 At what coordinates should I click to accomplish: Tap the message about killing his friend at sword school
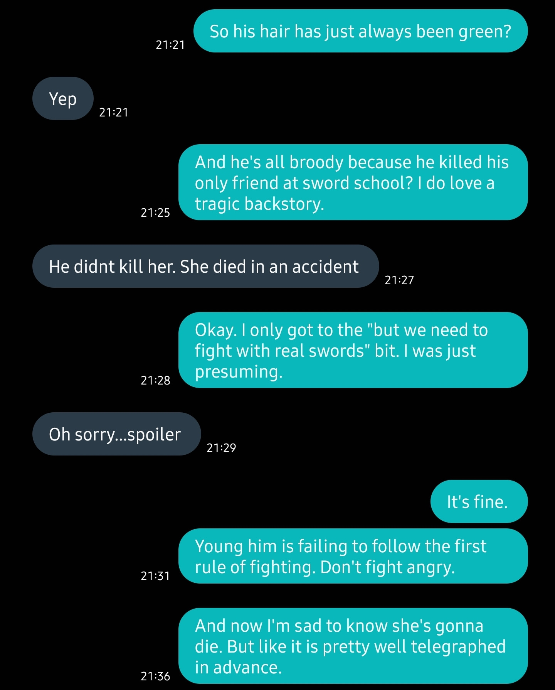(353, 182)
